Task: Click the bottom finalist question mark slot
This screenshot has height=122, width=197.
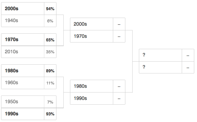Action: pos(160,67)
